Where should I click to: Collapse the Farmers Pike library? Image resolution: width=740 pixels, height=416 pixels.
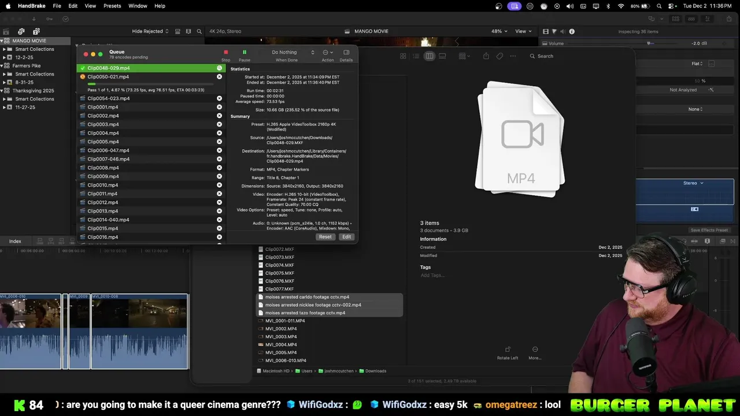point(2,66)
